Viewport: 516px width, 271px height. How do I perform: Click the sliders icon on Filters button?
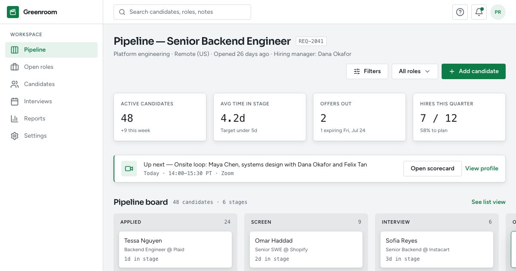tap(357, 71)
